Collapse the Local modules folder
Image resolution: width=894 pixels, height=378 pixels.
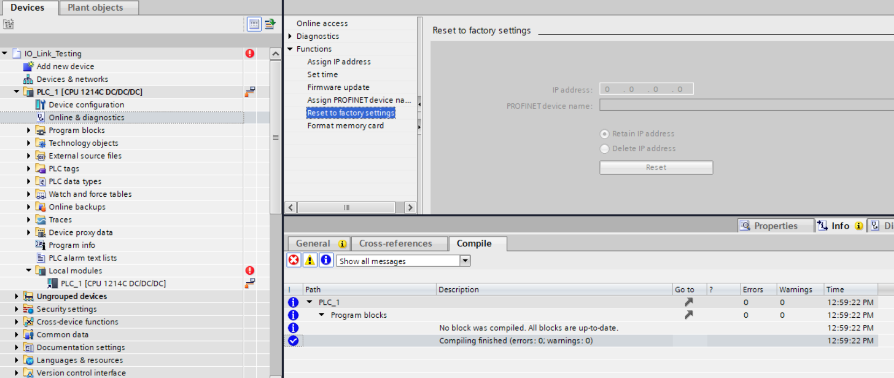[x=29, y=270]
